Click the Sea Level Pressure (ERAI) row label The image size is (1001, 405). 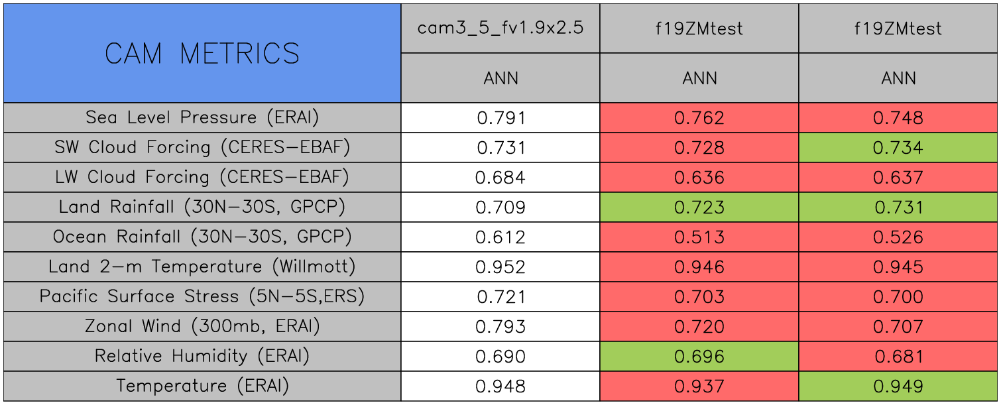pyautogui.click(x=202, y=118)
